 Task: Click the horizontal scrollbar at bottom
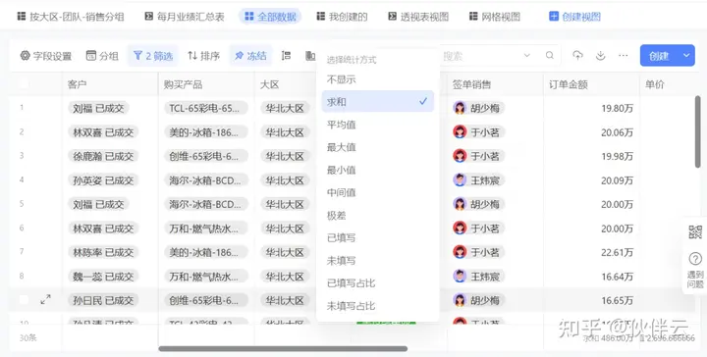point(283,348)
